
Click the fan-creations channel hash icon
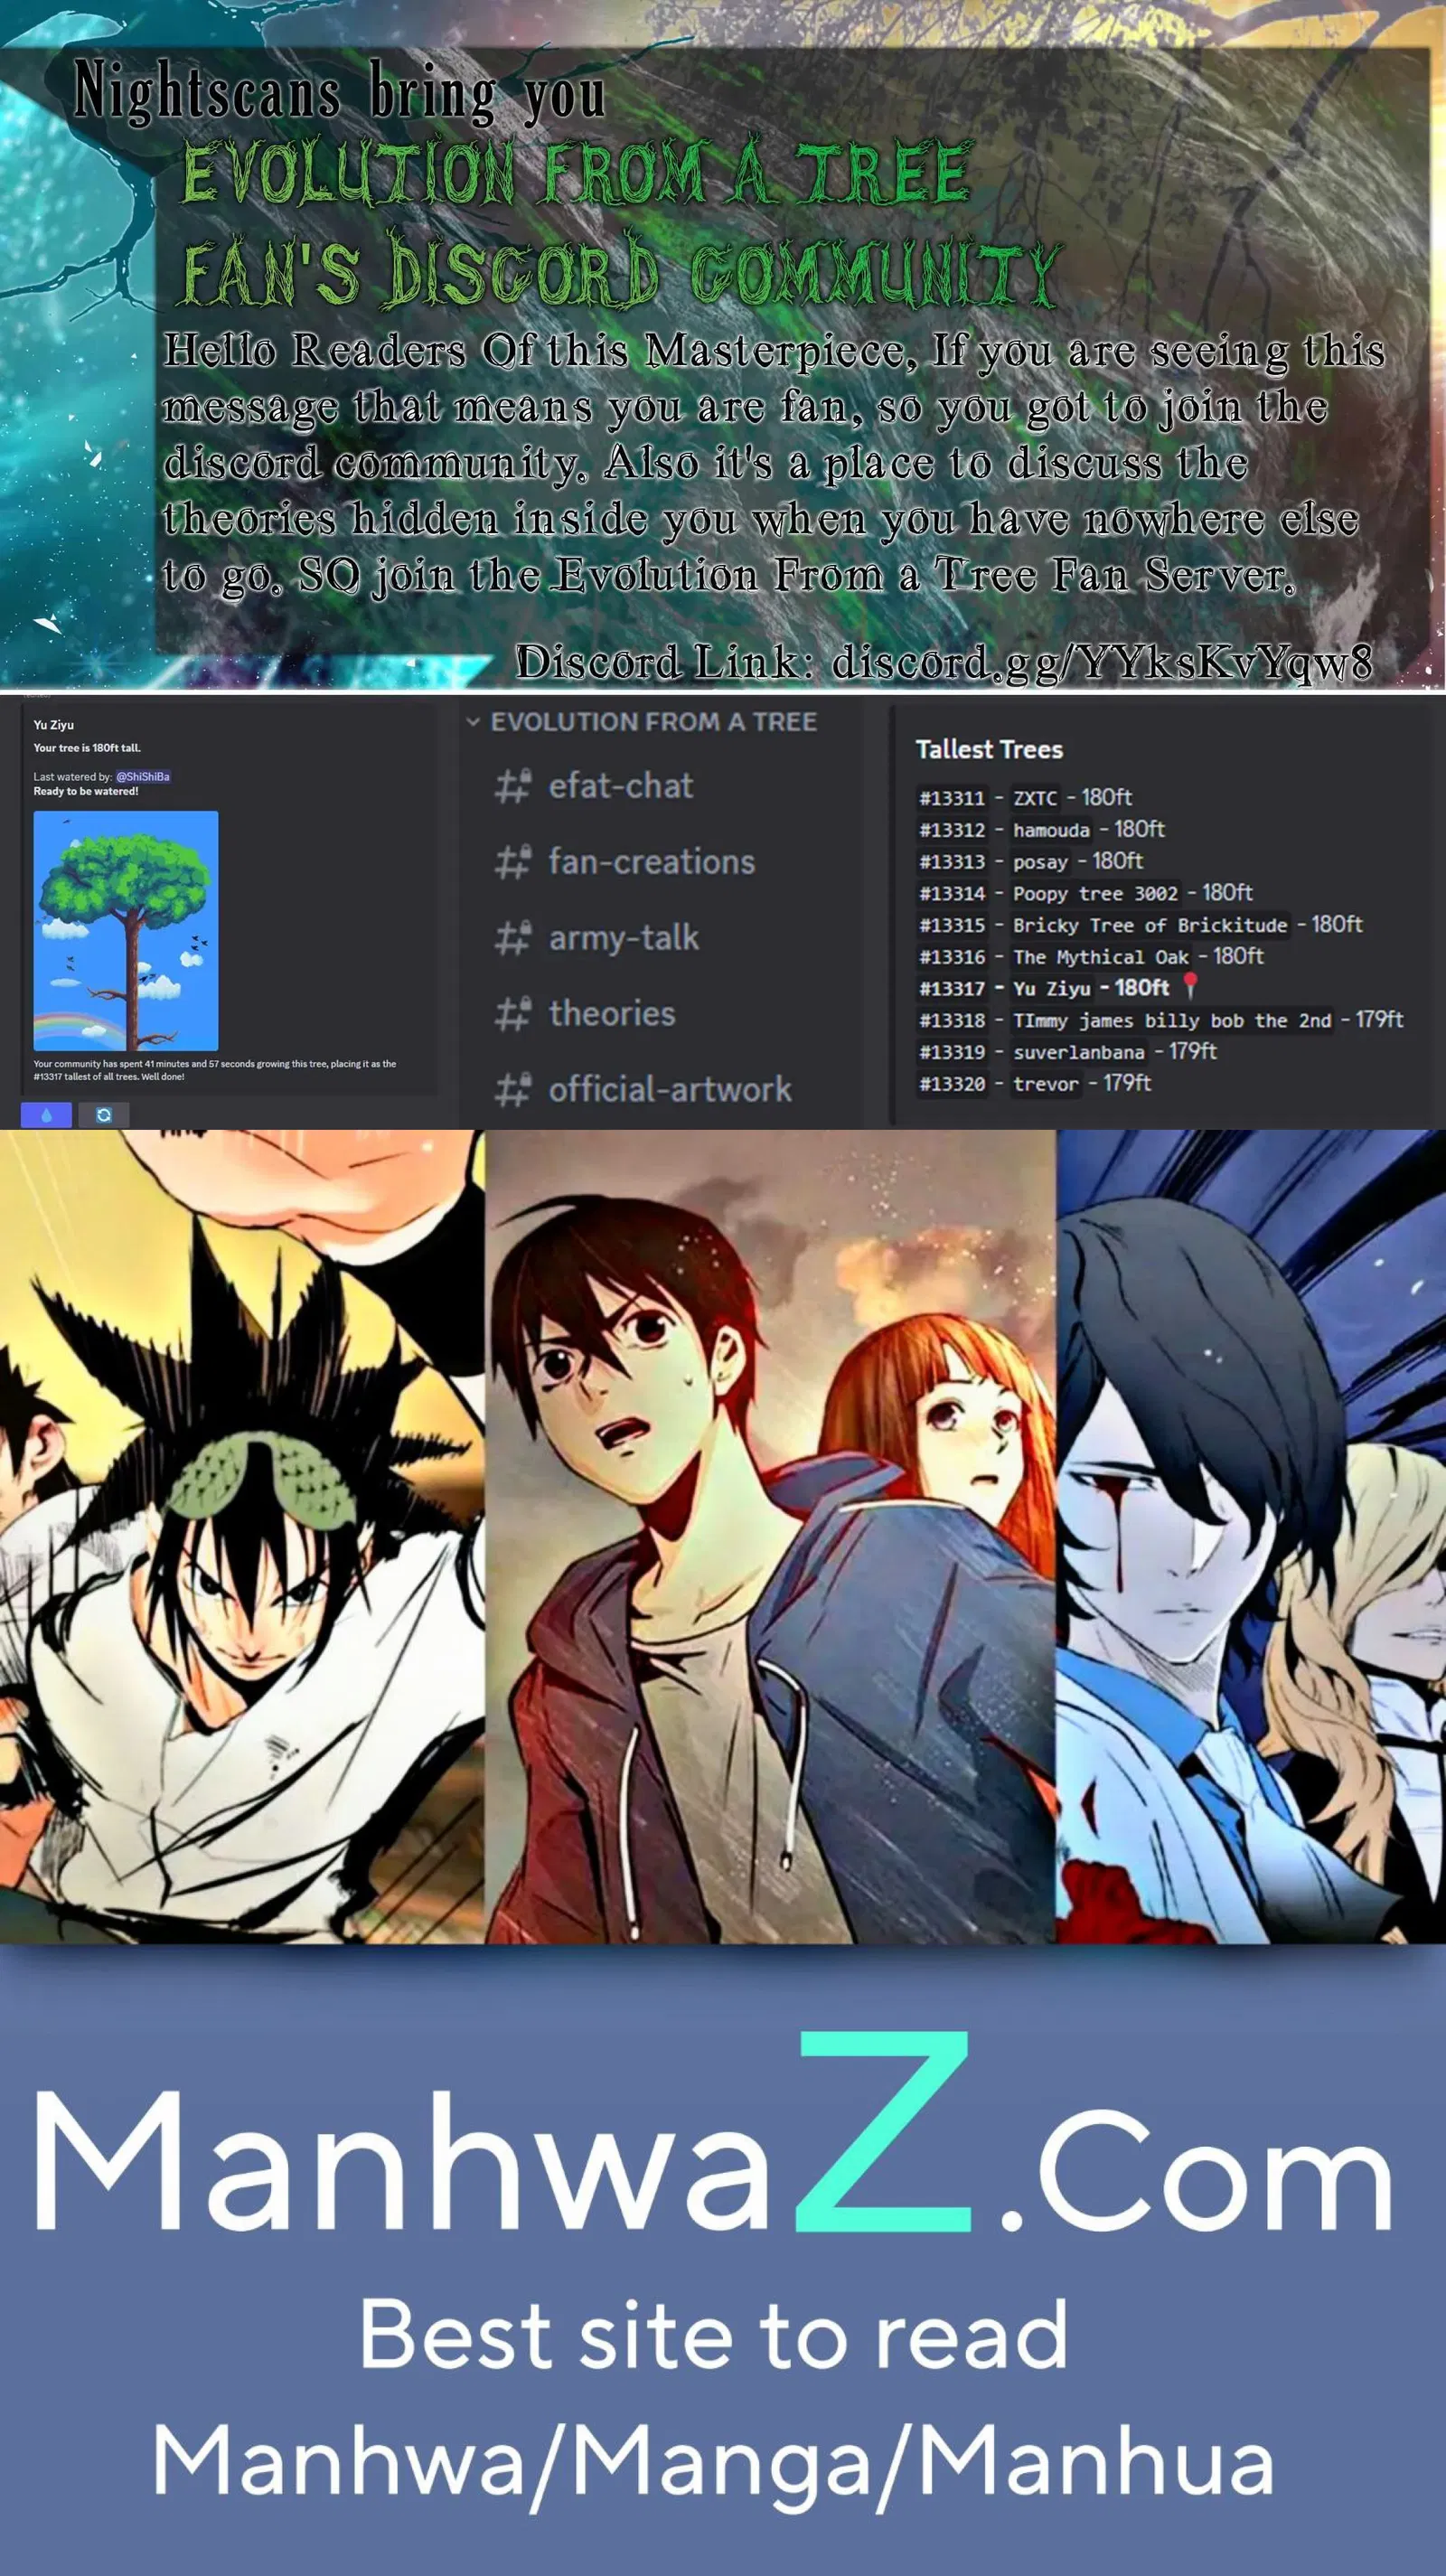[x=512, y=862]
